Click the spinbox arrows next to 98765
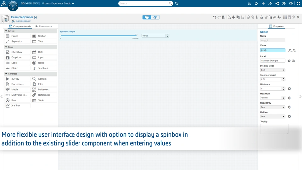 [167, 36]
